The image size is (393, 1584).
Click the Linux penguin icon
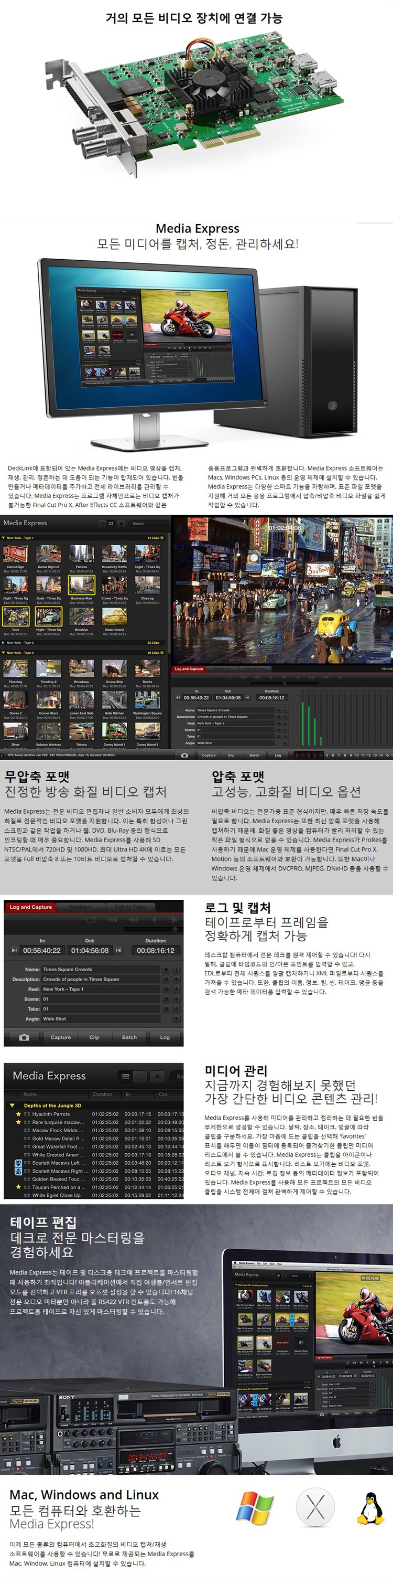point(370,1507)
